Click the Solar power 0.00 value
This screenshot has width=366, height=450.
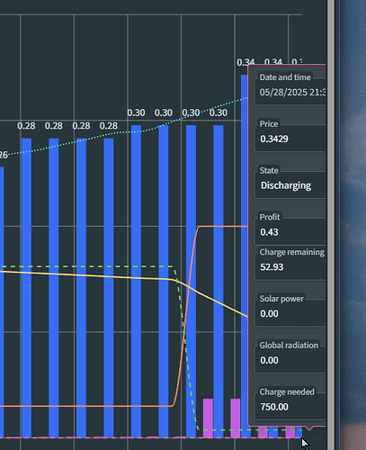click(x=269, y=314)
